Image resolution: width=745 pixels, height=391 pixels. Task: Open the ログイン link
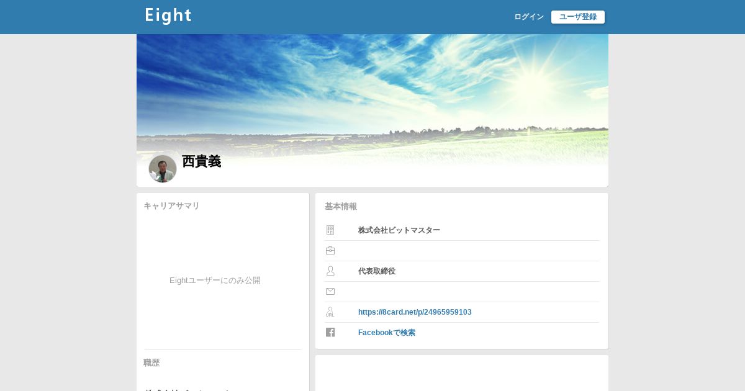coord(529,17)
